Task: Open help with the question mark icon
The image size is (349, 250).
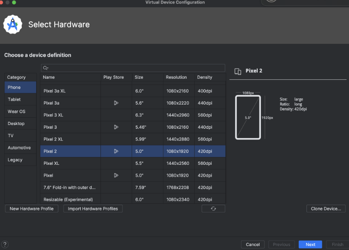Action: (x=5, y=245)
